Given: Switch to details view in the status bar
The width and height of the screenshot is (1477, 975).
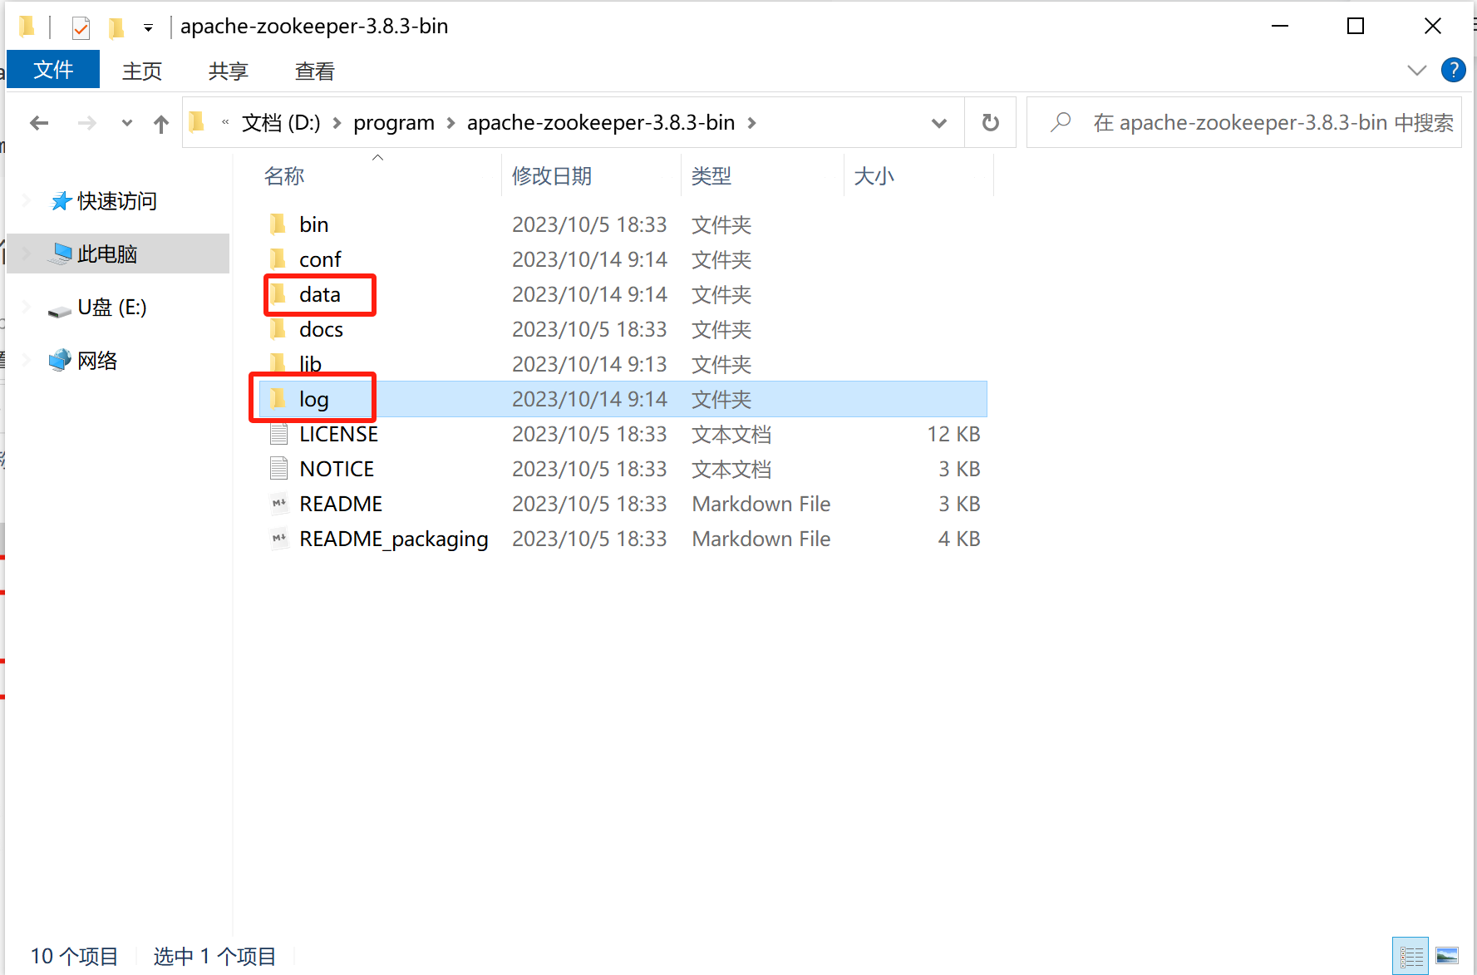Looking at the screenshot, I should pyautogui.click(x=1411, y=955).
